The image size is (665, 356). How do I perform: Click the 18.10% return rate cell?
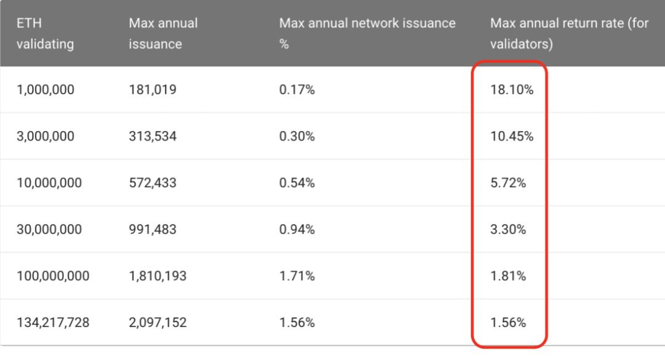512,89
